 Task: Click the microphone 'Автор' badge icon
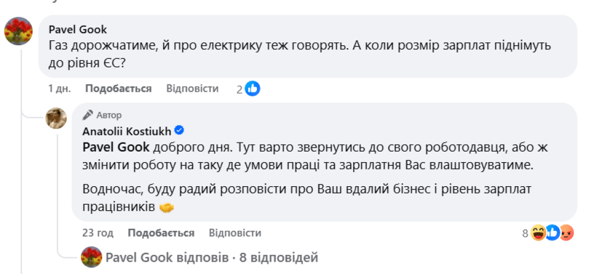[x=87, y=115]
